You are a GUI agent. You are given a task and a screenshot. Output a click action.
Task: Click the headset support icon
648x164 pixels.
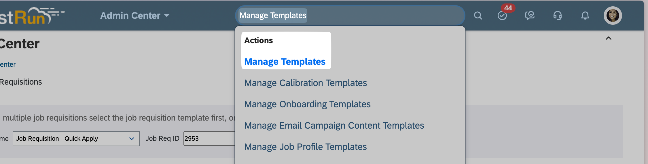[558, 16]
